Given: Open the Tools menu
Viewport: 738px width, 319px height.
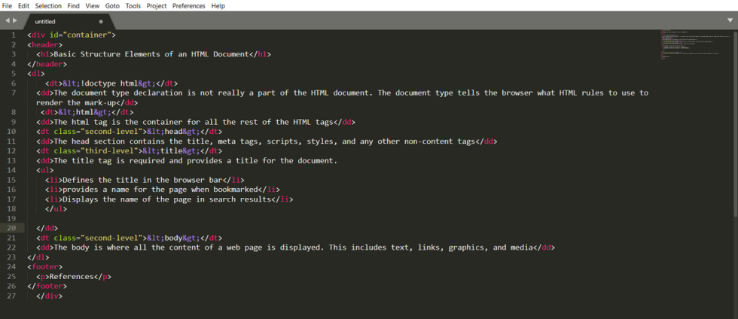Looking at the screenshot, I should pos(133,6).
